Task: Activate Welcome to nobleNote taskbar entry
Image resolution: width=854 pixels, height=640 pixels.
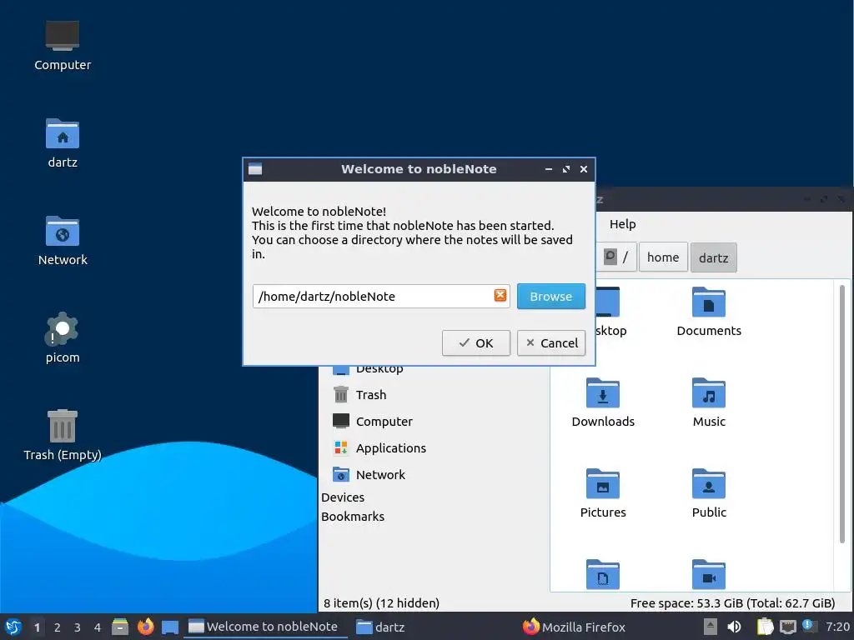Action: 264,627
